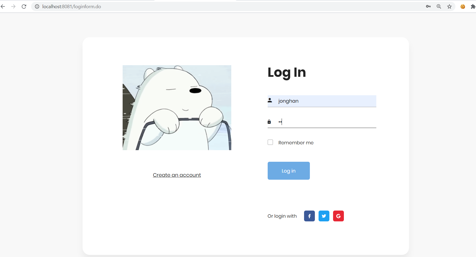This screenshot has width=476, height=257.
Task: Log in with the Facebook icon
Action: click(309, 216)
